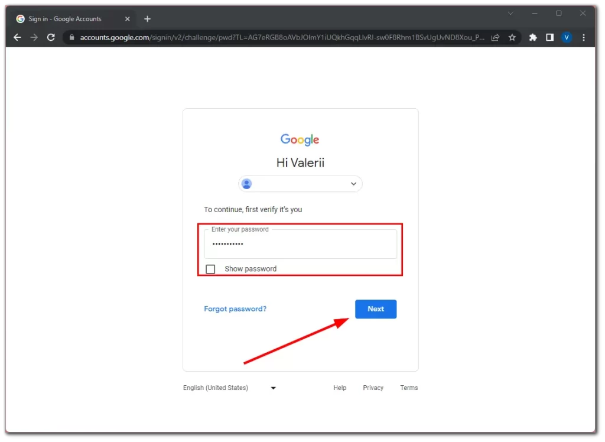This screenshot has width=605, height=442.
Task: Select the Sign in - Google Accounts tab
Action: [73, 19]
